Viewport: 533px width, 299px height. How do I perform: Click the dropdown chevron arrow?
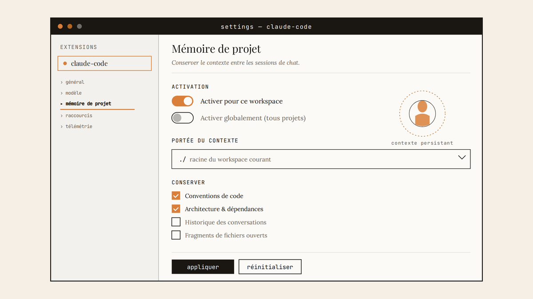click(462, 157)
